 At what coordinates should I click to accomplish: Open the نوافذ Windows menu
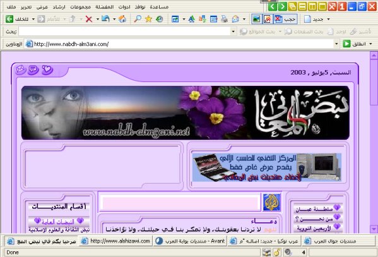[x=140, y=7]
